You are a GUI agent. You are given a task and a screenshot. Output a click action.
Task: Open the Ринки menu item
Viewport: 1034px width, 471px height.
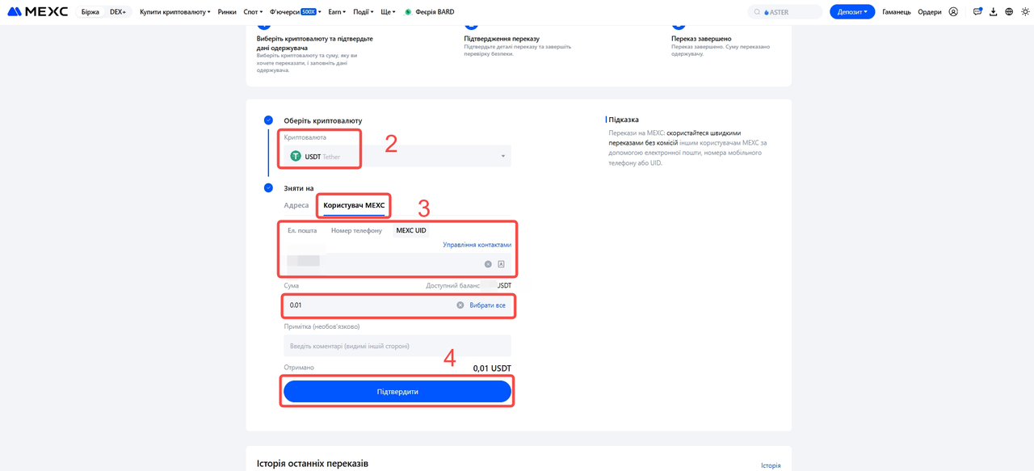coord(227,12)
